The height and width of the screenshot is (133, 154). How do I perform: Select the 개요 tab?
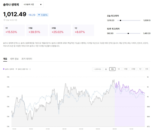[5, 59]
